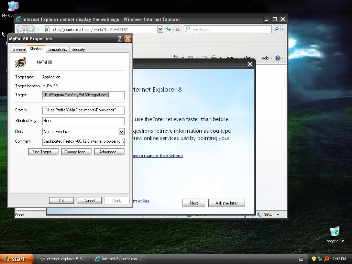Click the MyPal raccoon shortcut icon
Image resolution: width=352 pixels, height=264 pixels.
20,63
